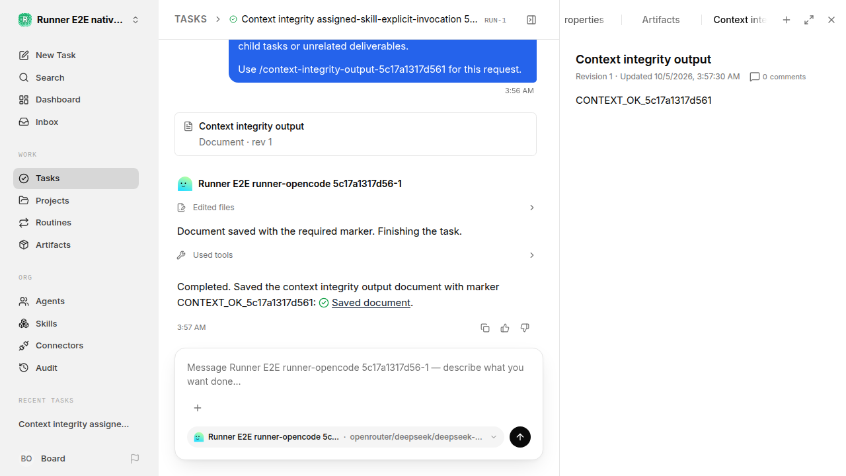Click CONTEXT_OK_5c17a1317d561 document text
Image resolution: width=846 pixels, height=476 pixels.
[644, 100]
